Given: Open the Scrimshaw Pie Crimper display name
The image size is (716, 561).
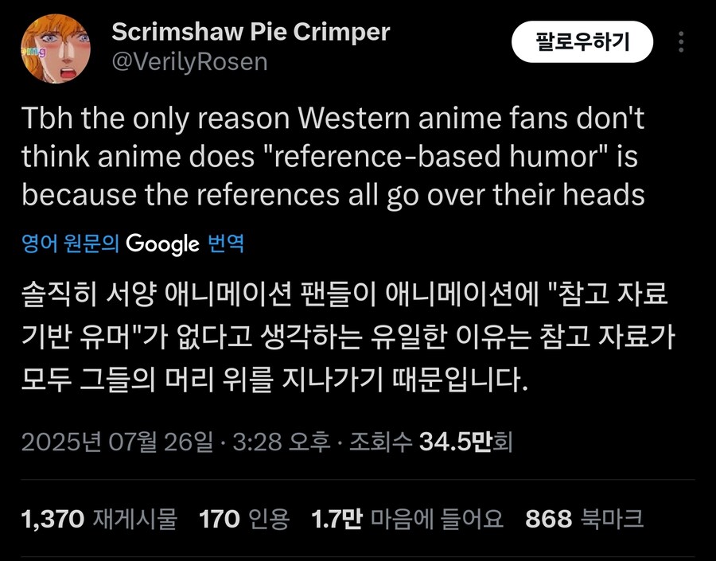Looking at the screenshot, I should coord(251,32).
